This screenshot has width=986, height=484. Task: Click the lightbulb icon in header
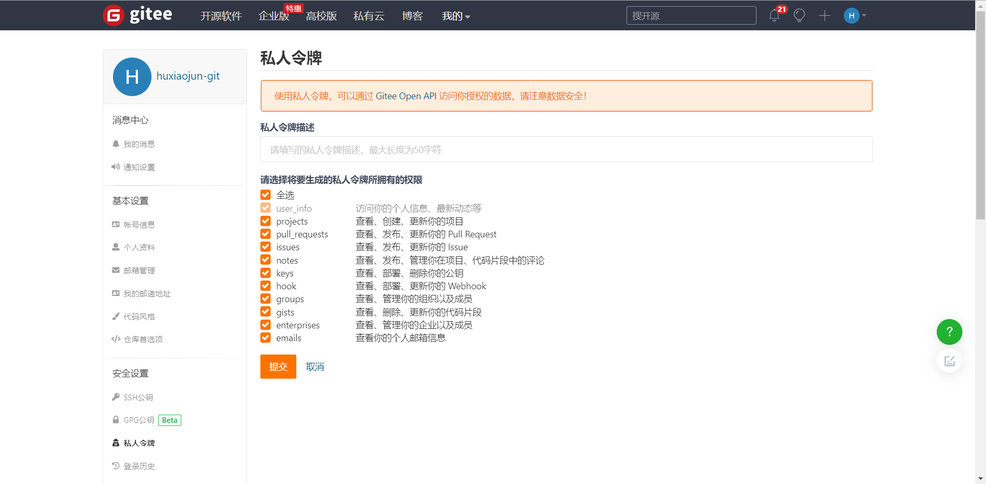(x=799, y=16)
